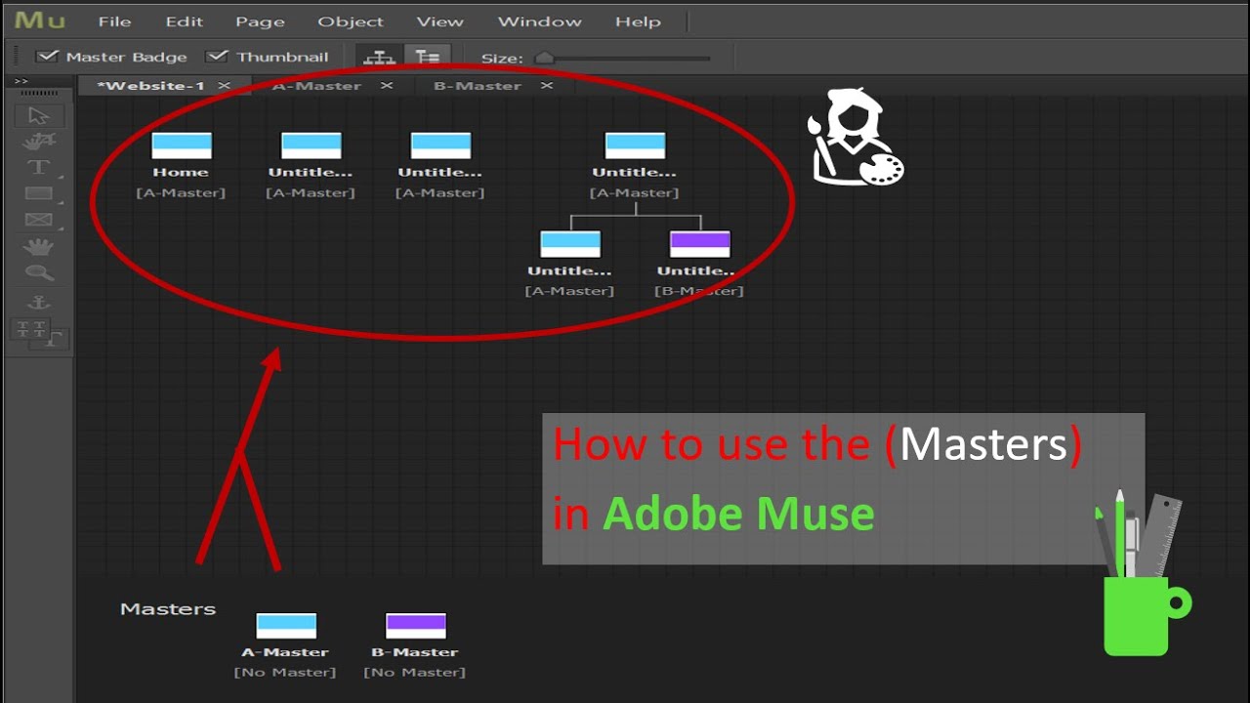Close the B-Master tab
This screenshot has height=703, width=1250.
[x=547, y=86]
